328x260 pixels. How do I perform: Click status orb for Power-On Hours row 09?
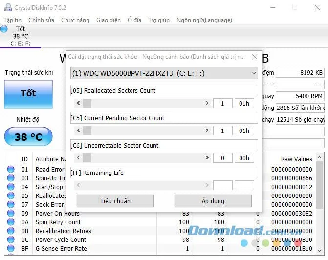point(11,213)
